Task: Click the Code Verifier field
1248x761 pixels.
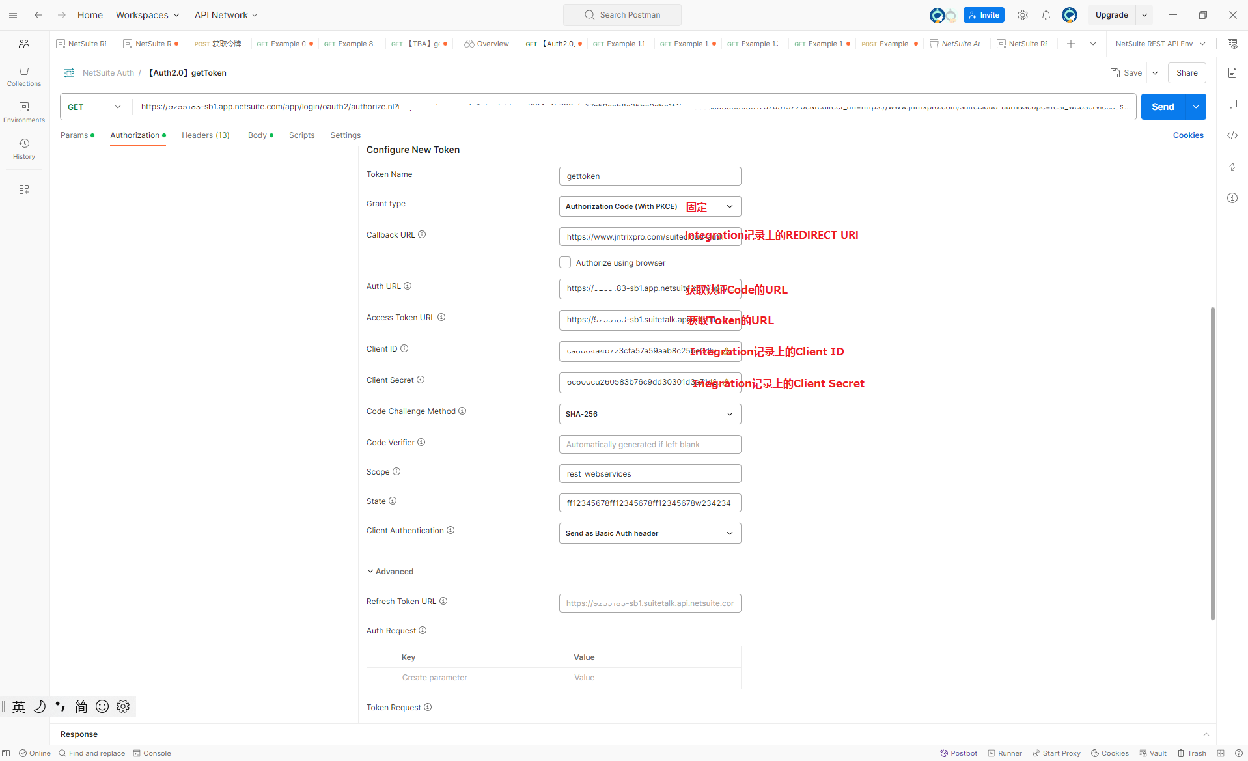Action: click(650, 445)
